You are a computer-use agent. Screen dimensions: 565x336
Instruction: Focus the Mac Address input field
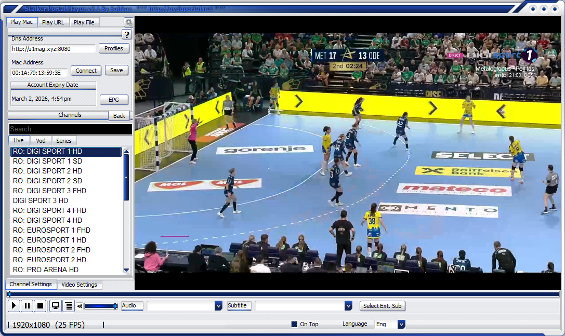click(x=39, y=73)
